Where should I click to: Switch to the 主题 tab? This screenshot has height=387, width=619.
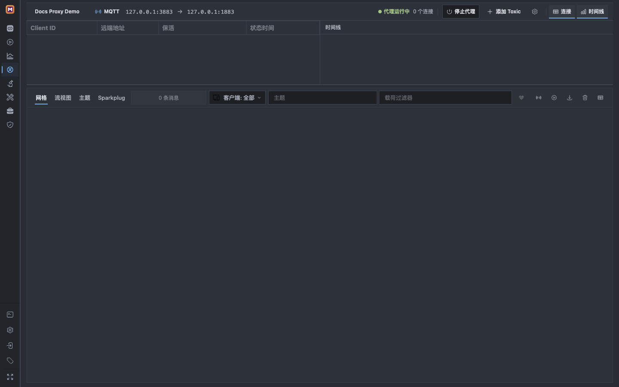tap(85, 98)
